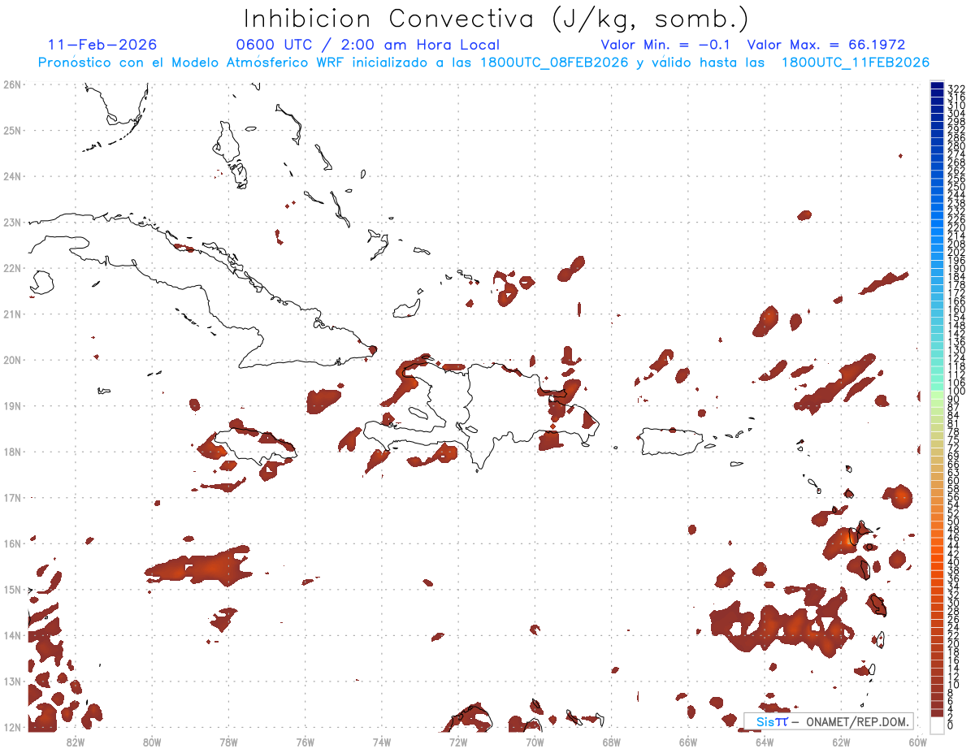This screenshot has height=753, width=975.
Task: Click the colorbar value '322'
Action: click(x=955, y=89)
